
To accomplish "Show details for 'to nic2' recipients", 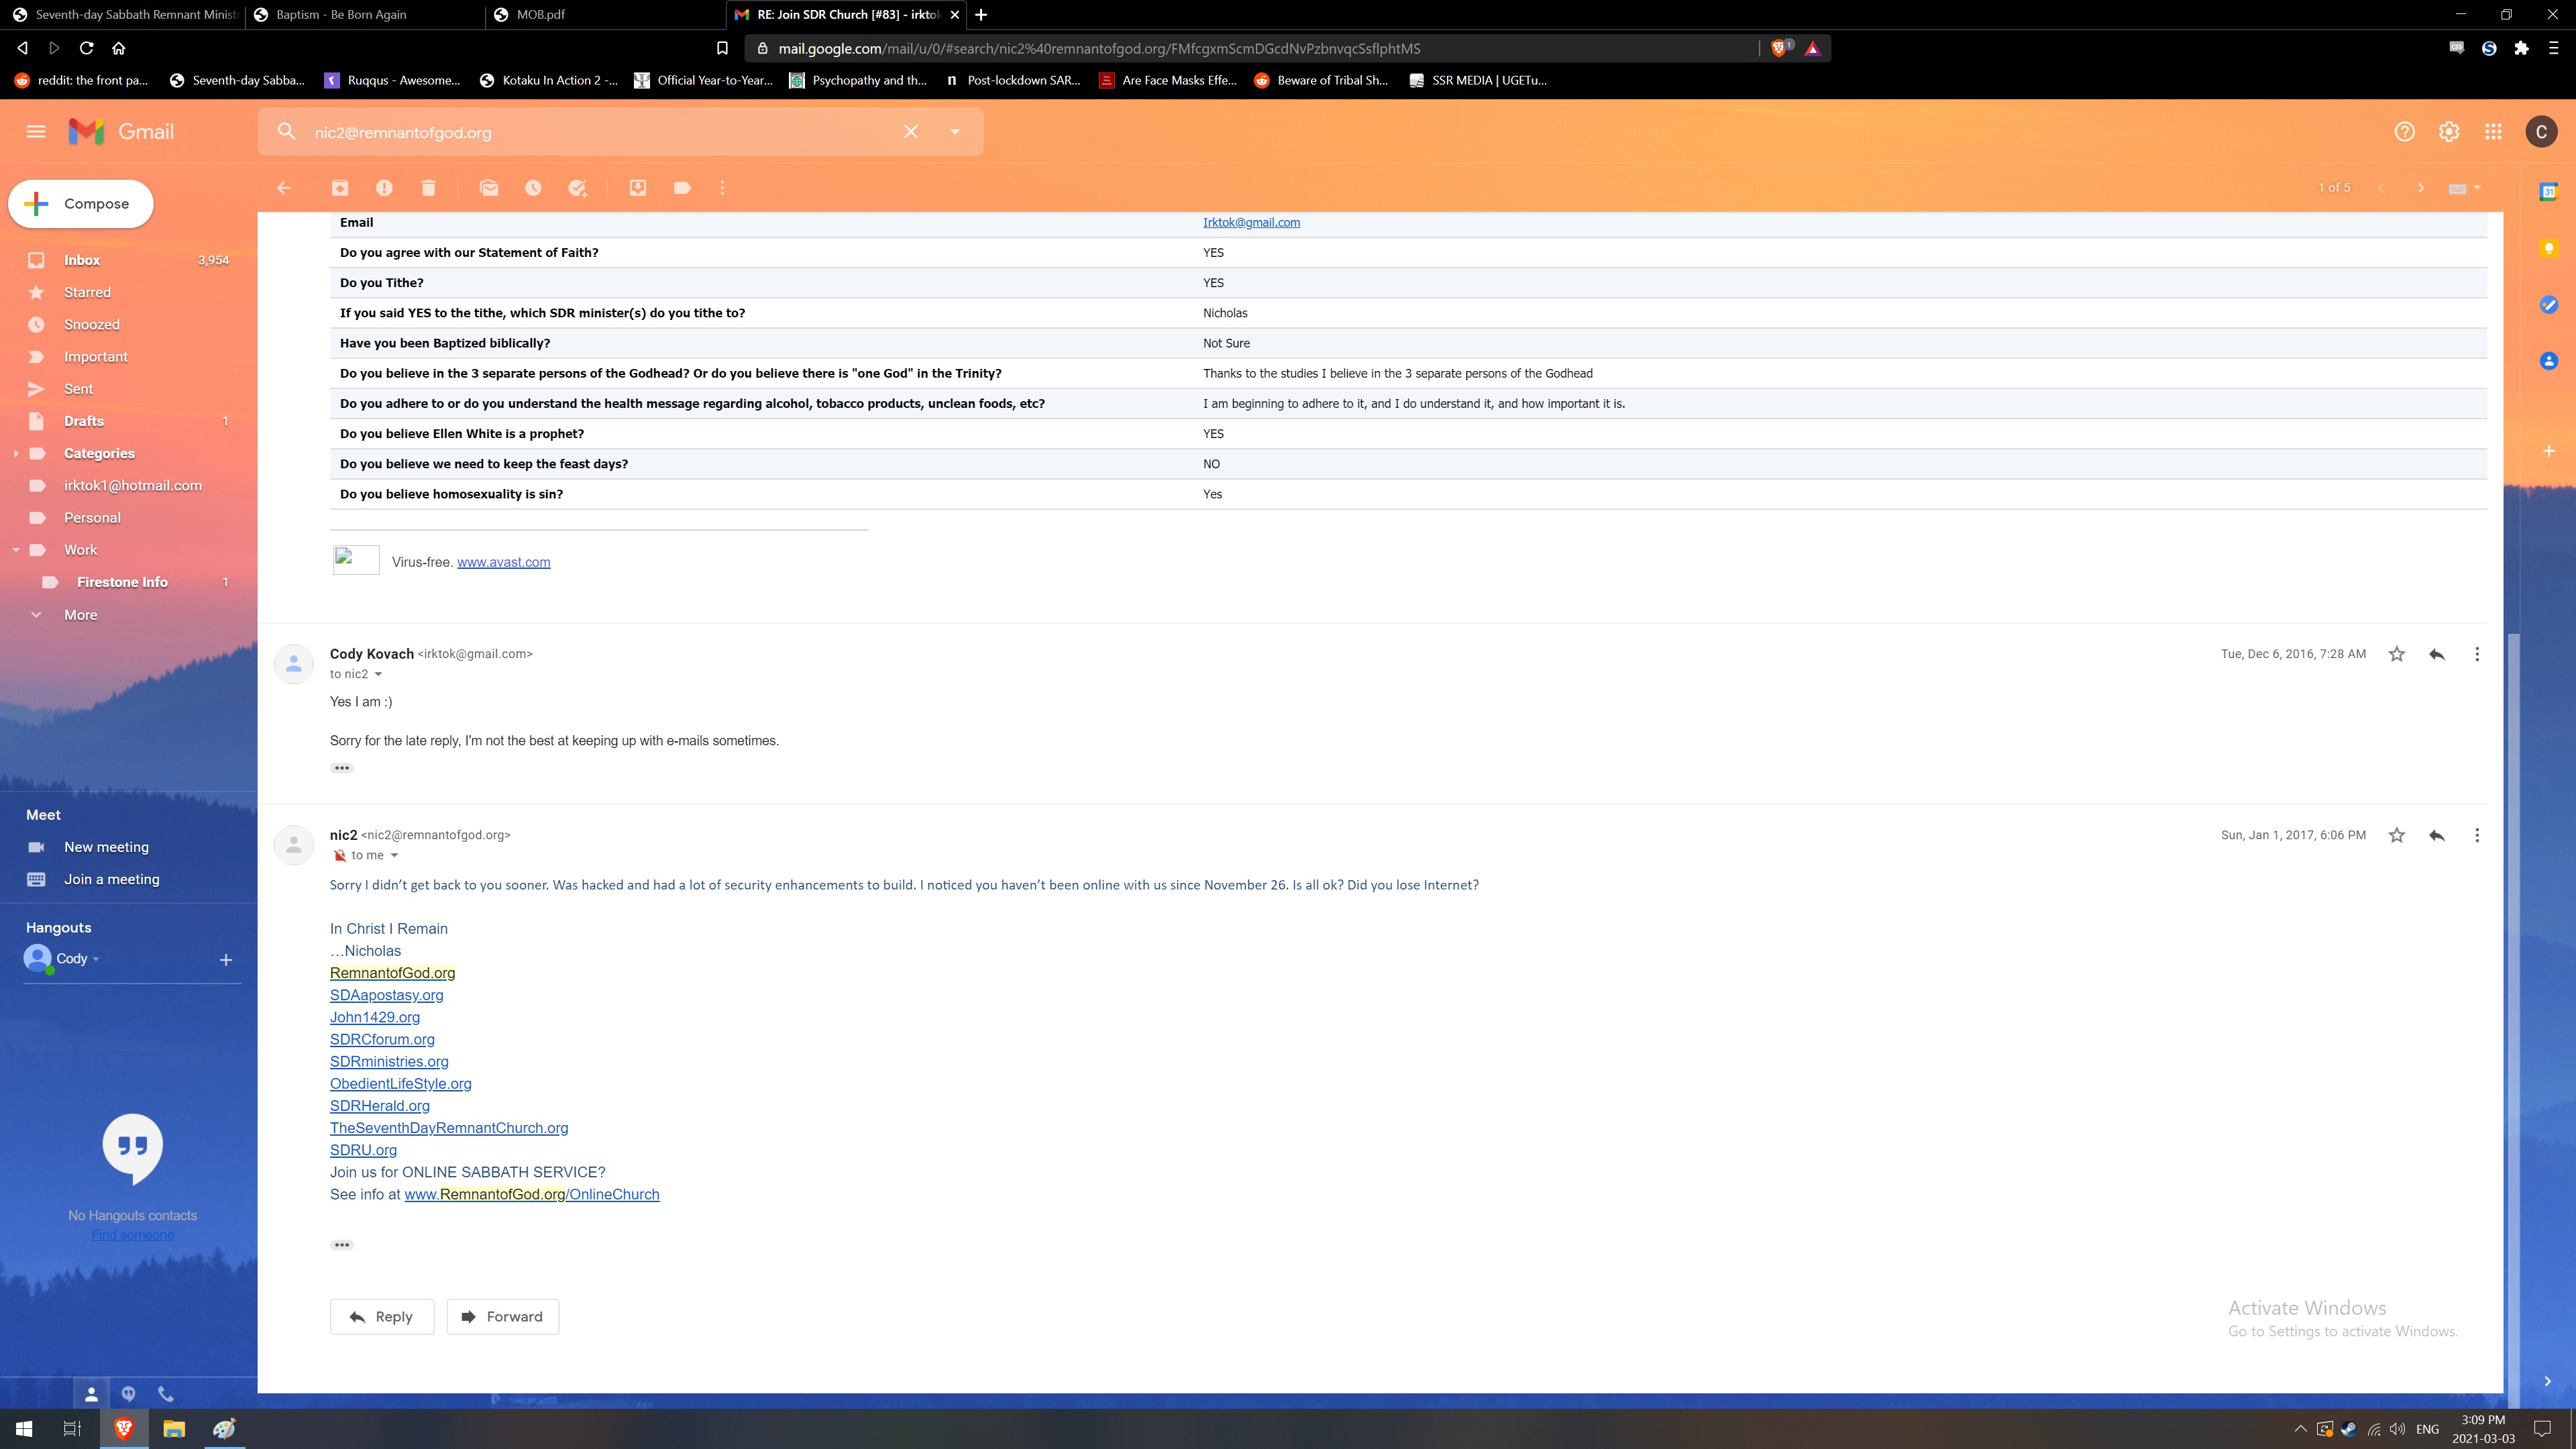I will (378, 674).
